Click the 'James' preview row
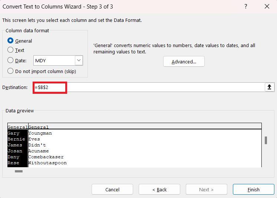Image resolution: width=277 pixels, height=198 pixels. pos(15,145)
